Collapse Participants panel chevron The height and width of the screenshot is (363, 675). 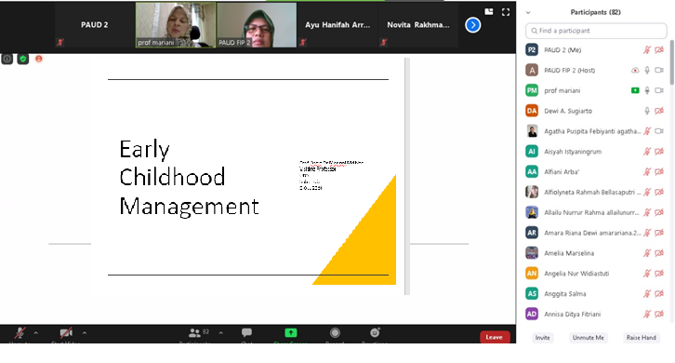[528, 12]
